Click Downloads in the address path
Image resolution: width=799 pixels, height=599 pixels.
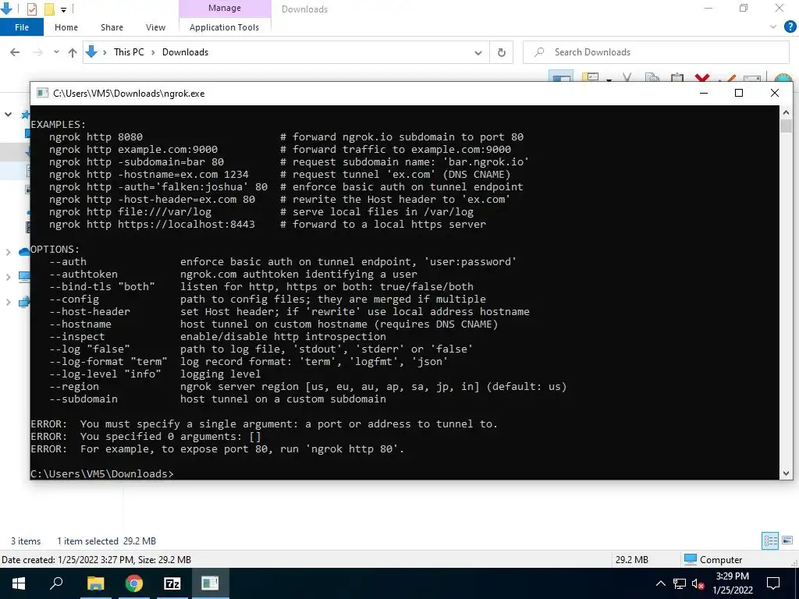click(185, 52)
